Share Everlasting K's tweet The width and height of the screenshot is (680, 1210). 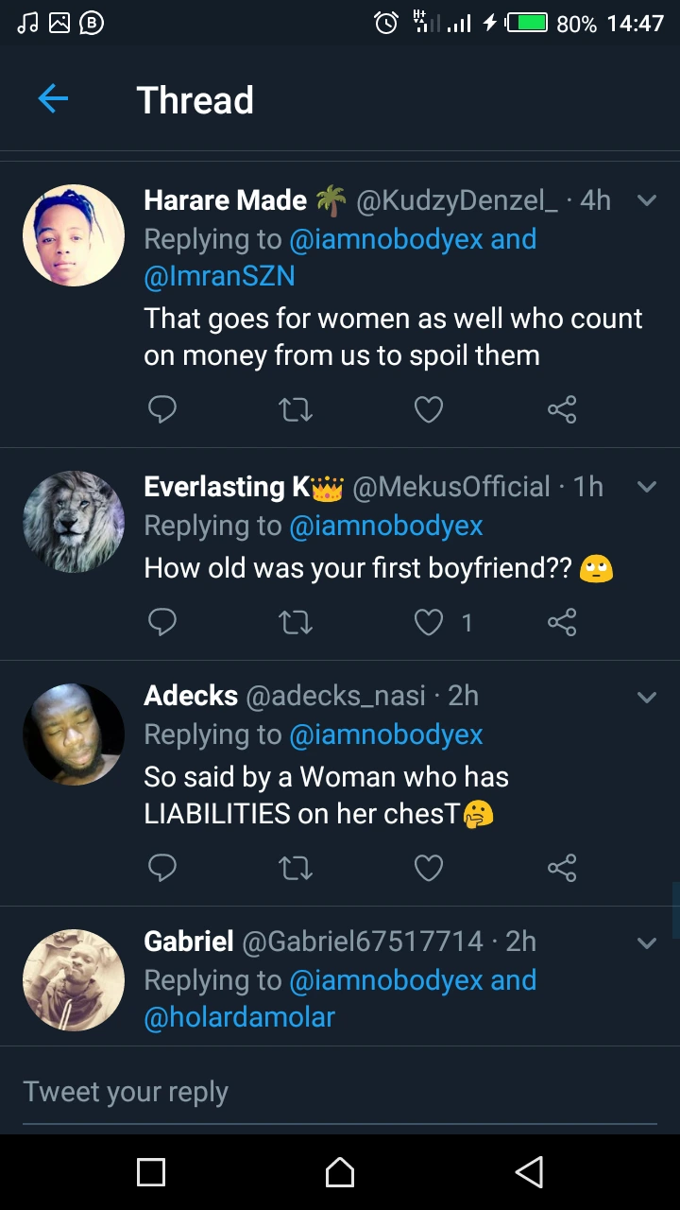(x=562, y=622)
